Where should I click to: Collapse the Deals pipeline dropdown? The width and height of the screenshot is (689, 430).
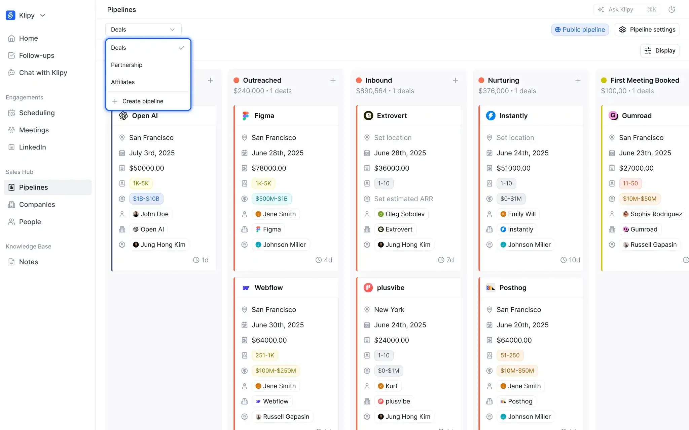tap(143, 30)
